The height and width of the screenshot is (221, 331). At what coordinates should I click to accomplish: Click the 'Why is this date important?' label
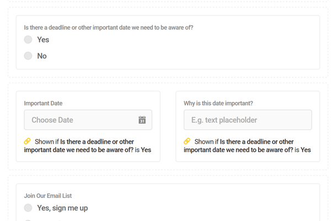coord(218,103)
